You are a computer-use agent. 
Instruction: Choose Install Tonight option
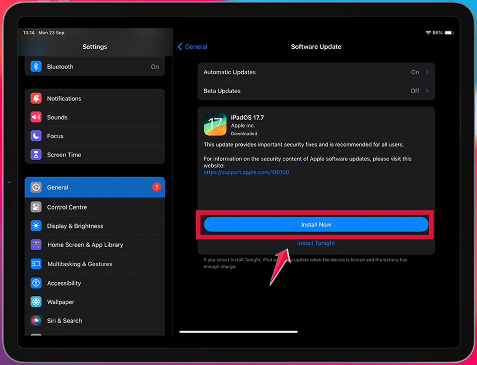click(x=316, y=243)
